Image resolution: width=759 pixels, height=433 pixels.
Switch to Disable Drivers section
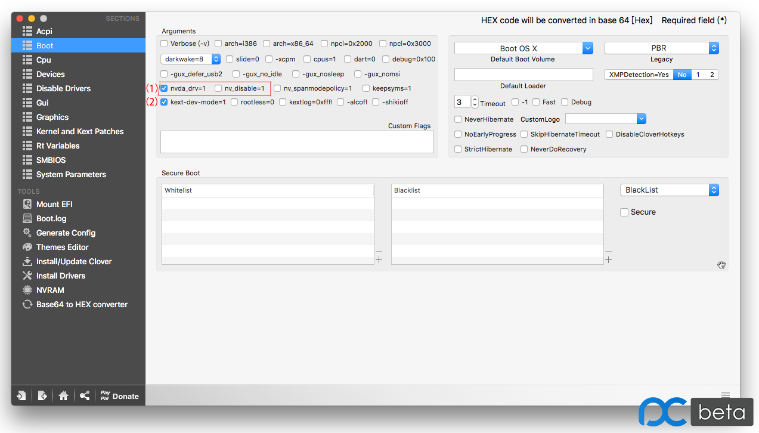pos(78,88)
